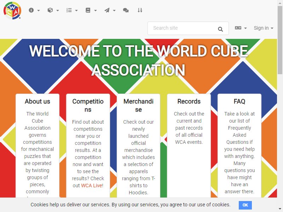Viewport: 283px width, 212px height.
Task: Follow the WCA Live link
Action: click(92, 185)
